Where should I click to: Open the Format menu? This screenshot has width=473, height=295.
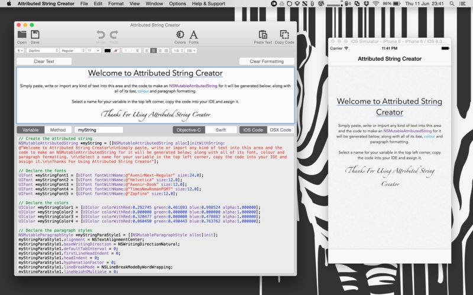point(116,4)
